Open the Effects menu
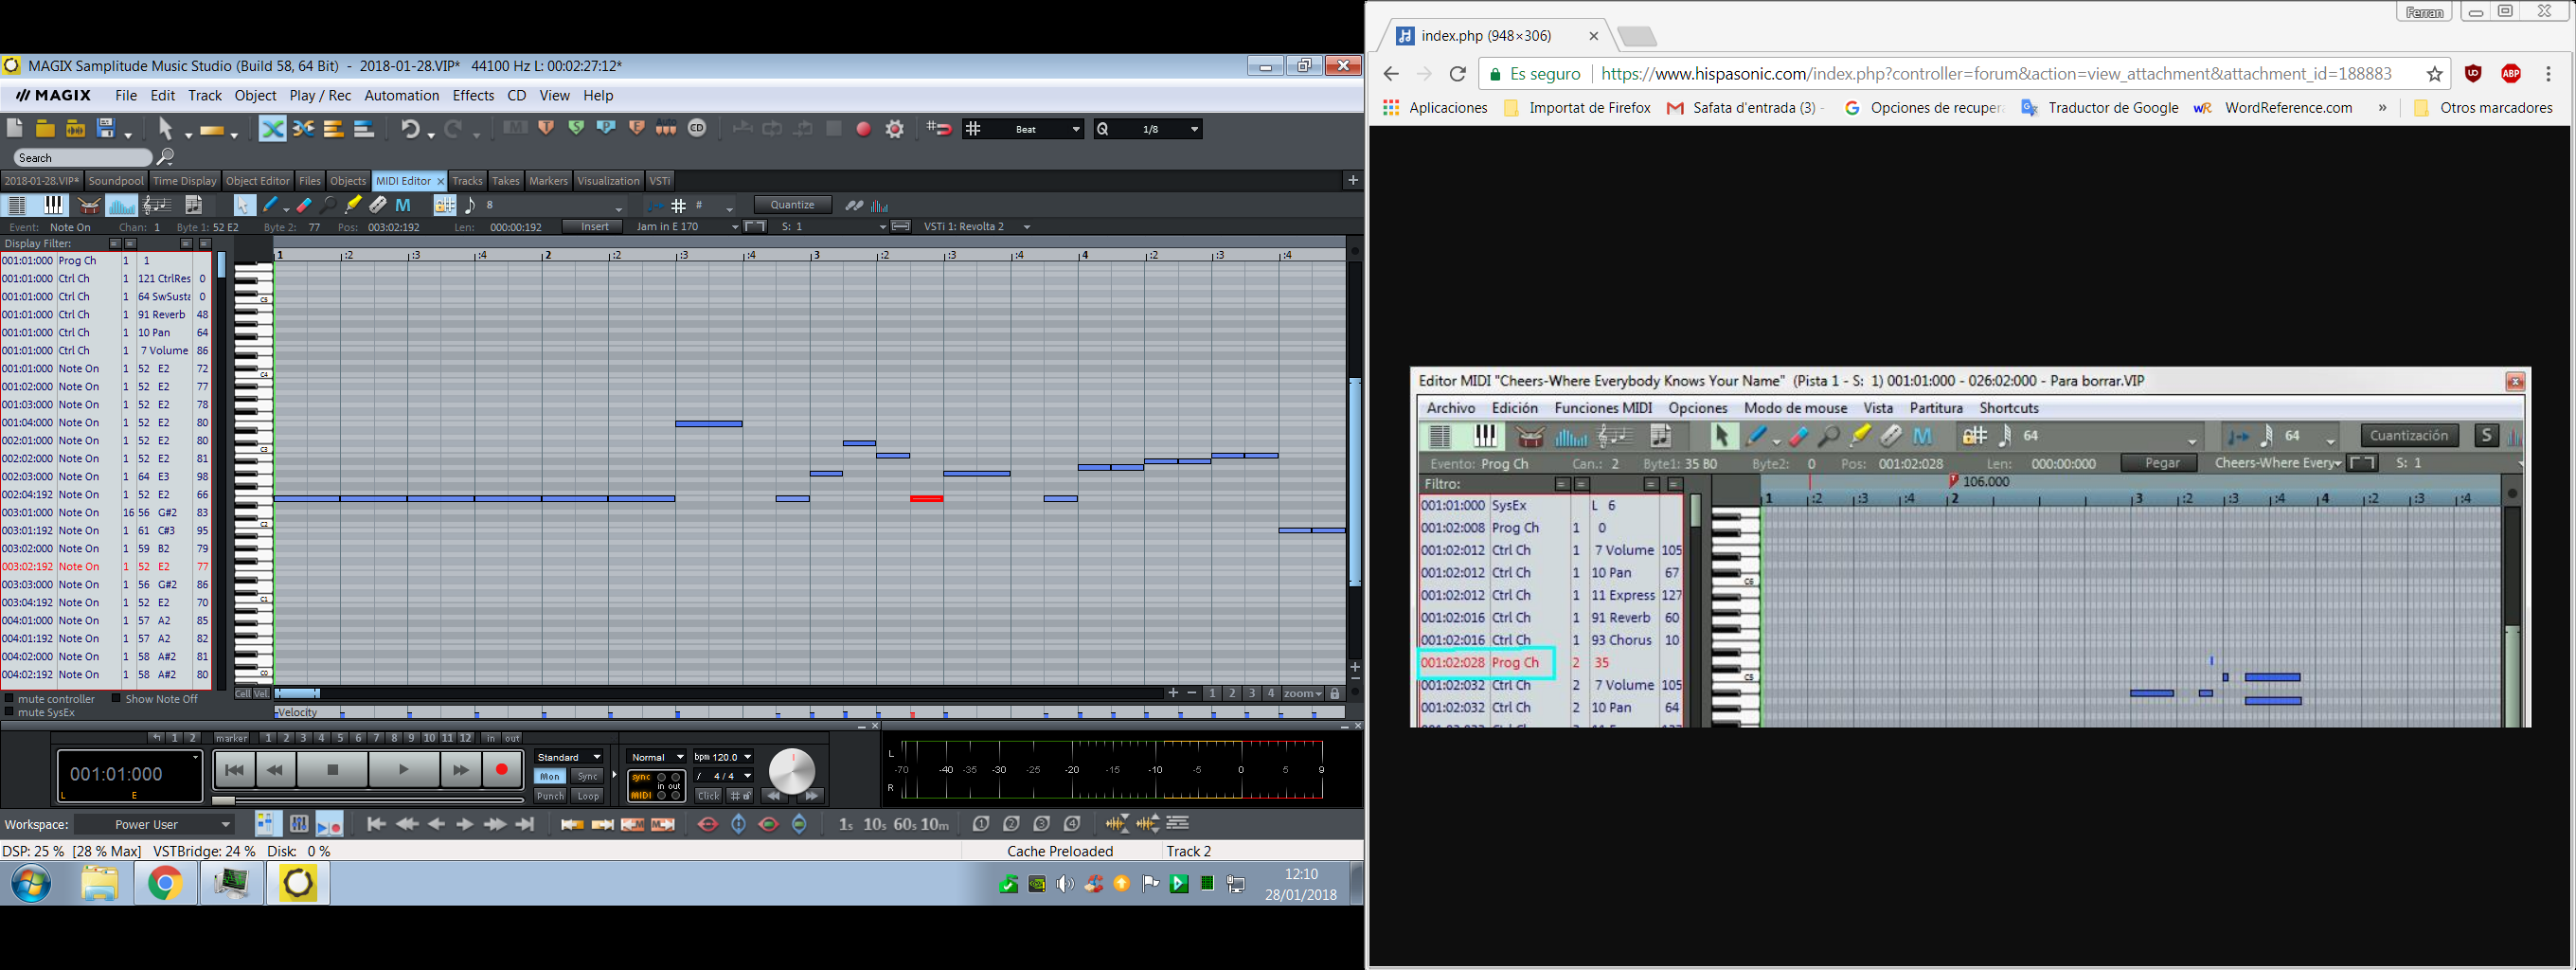Image resolution: width=2576 pixels, height=970 pixels. [x=473, y=96]
